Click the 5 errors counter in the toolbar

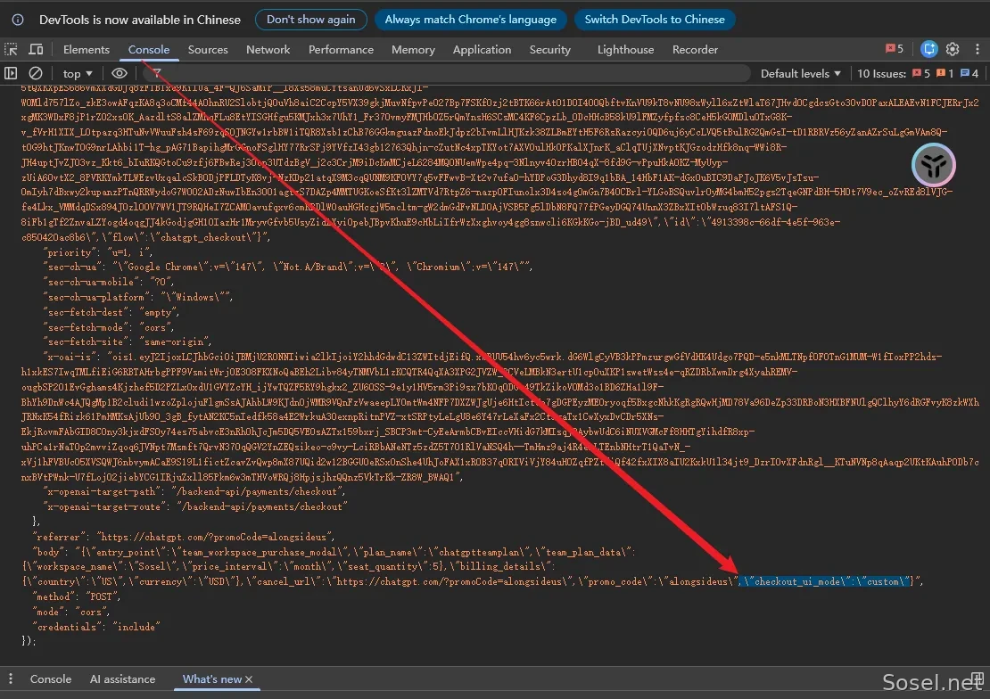pos(894,49)
